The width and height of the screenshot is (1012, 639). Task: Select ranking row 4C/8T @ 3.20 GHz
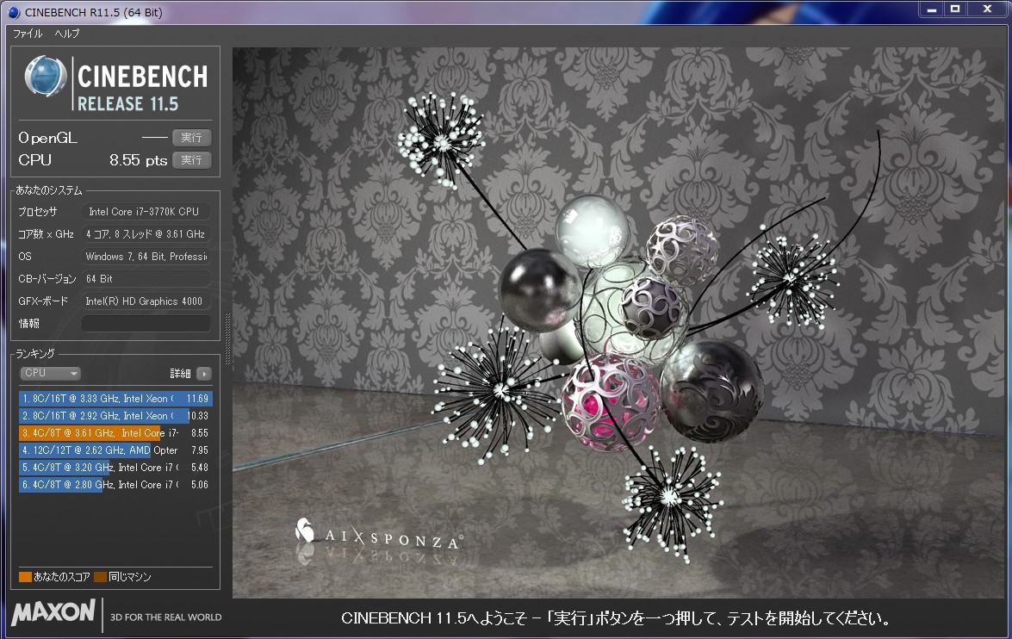115,468
